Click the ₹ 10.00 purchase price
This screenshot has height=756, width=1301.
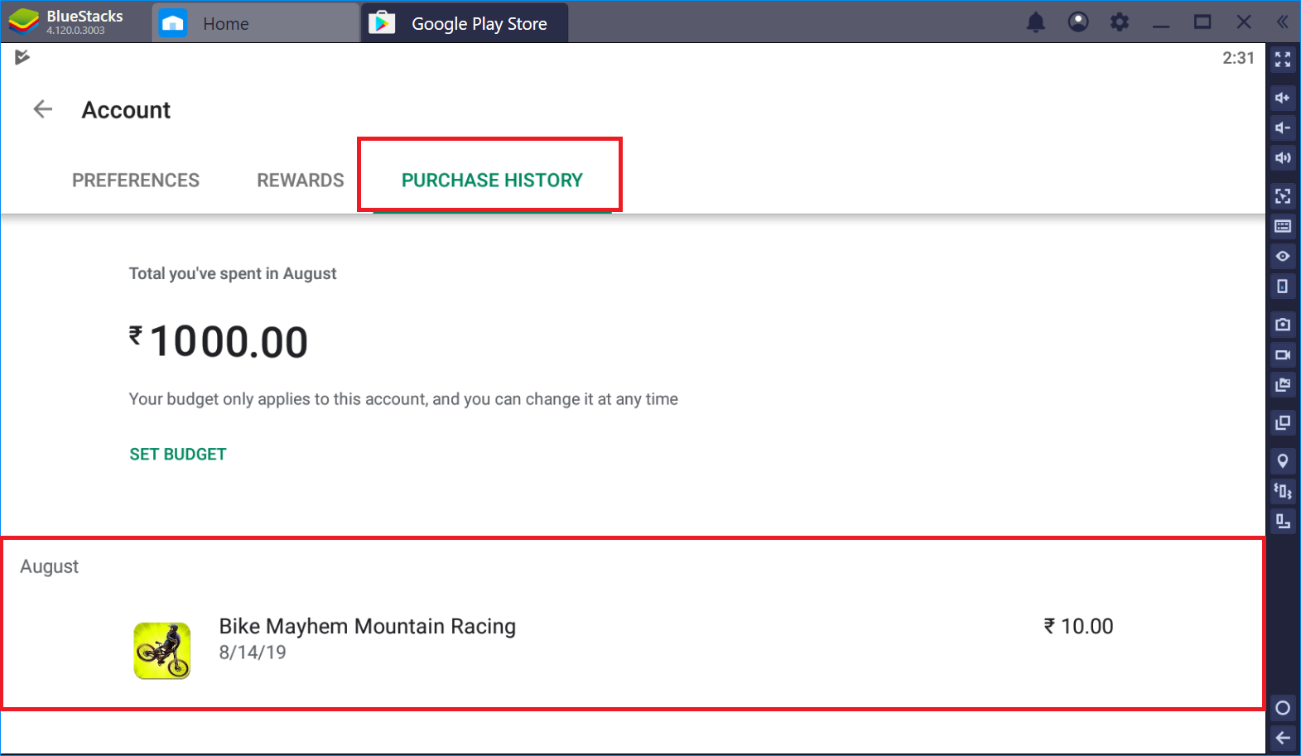tap(1078, 627)
